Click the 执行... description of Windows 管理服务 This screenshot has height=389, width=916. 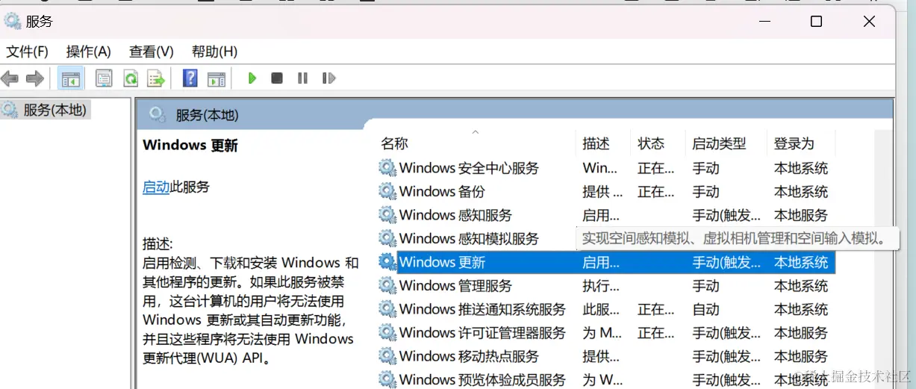pos(601,285)
